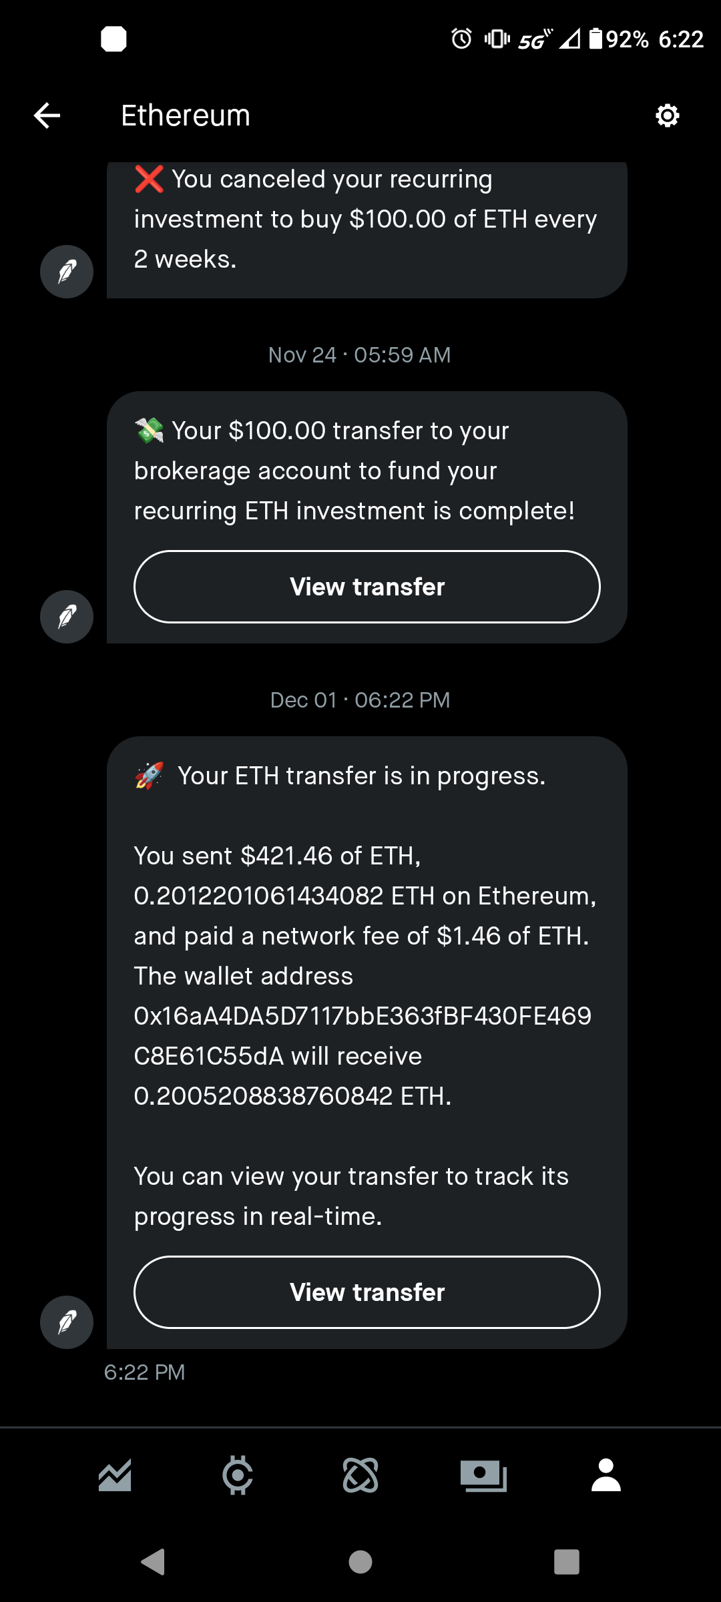Tap the feather avatar beside the $100.00 transfer message
Image resolution: width=721 pixels, height=1602 pixels.
point(67,617)
